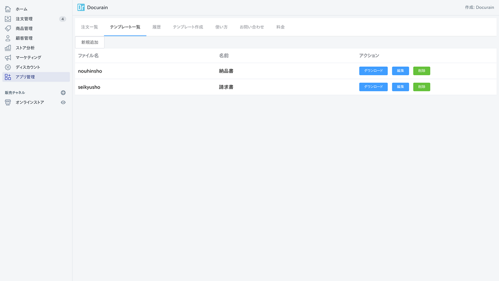Viewport: 499px width, 281px height.
Task: Click the store analytics bar chart icon
Action: [x=8, y=48]
